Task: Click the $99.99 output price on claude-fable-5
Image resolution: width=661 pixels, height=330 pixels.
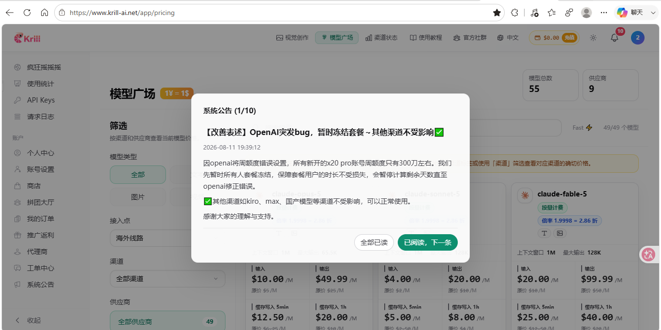Action: [x=597, y=279]
